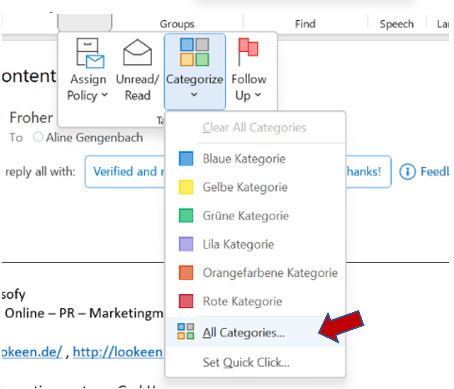The height and width of the screenshot is (389, 454).
Task: Apply Grüne Kategorie to the message
Action: 245,216
